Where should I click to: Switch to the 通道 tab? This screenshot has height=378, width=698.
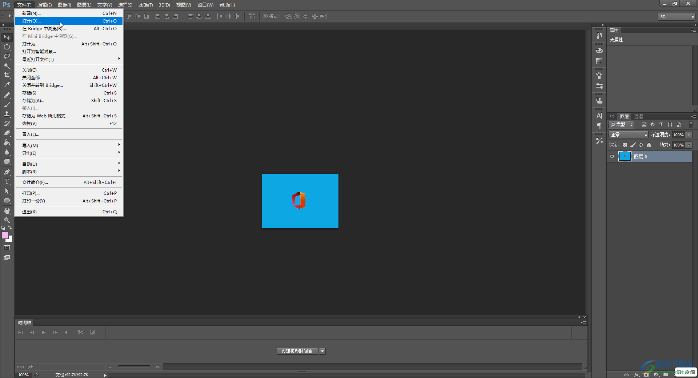point(638,116)
